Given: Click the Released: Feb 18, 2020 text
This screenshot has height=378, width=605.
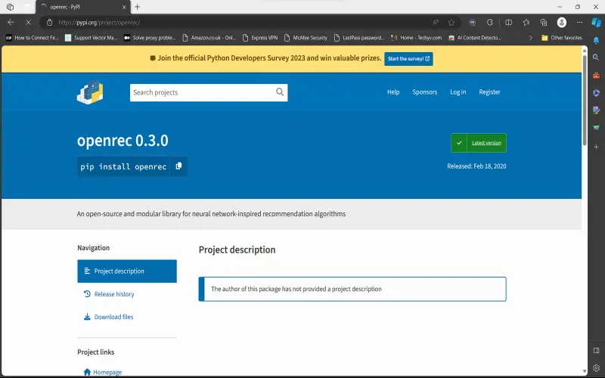Looking at the screenshot, I should pyautogui.click(x=476, y=166).
